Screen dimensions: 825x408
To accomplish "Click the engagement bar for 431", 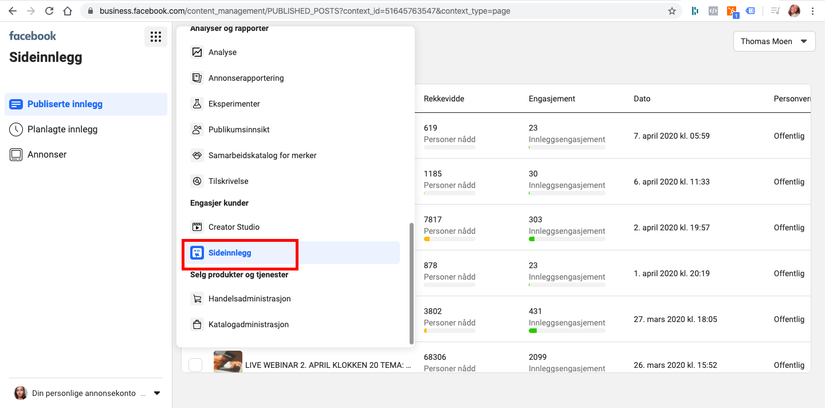I will point(567,331).
